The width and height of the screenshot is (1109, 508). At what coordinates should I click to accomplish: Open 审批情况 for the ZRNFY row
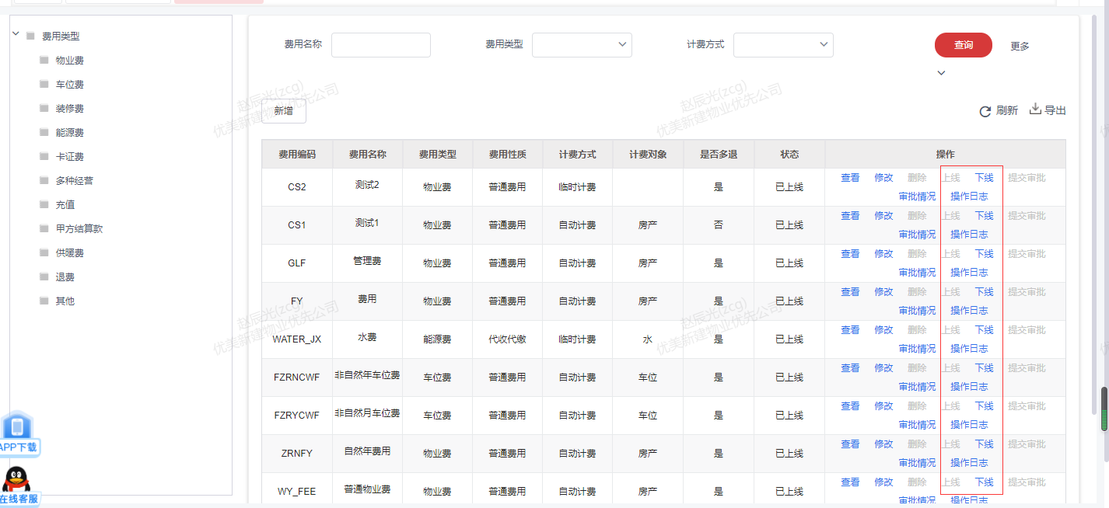[917, 463]
